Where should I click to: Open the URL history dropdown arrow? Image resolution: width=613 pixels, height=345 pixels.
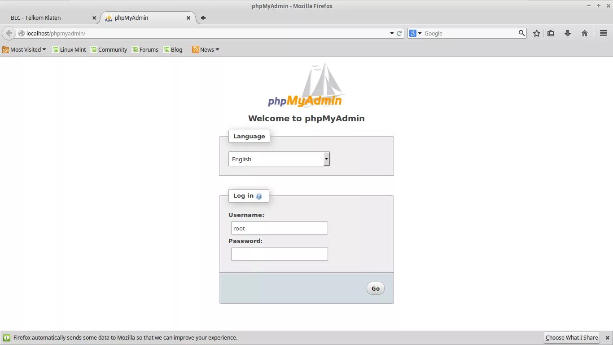(x=392, y=33)
